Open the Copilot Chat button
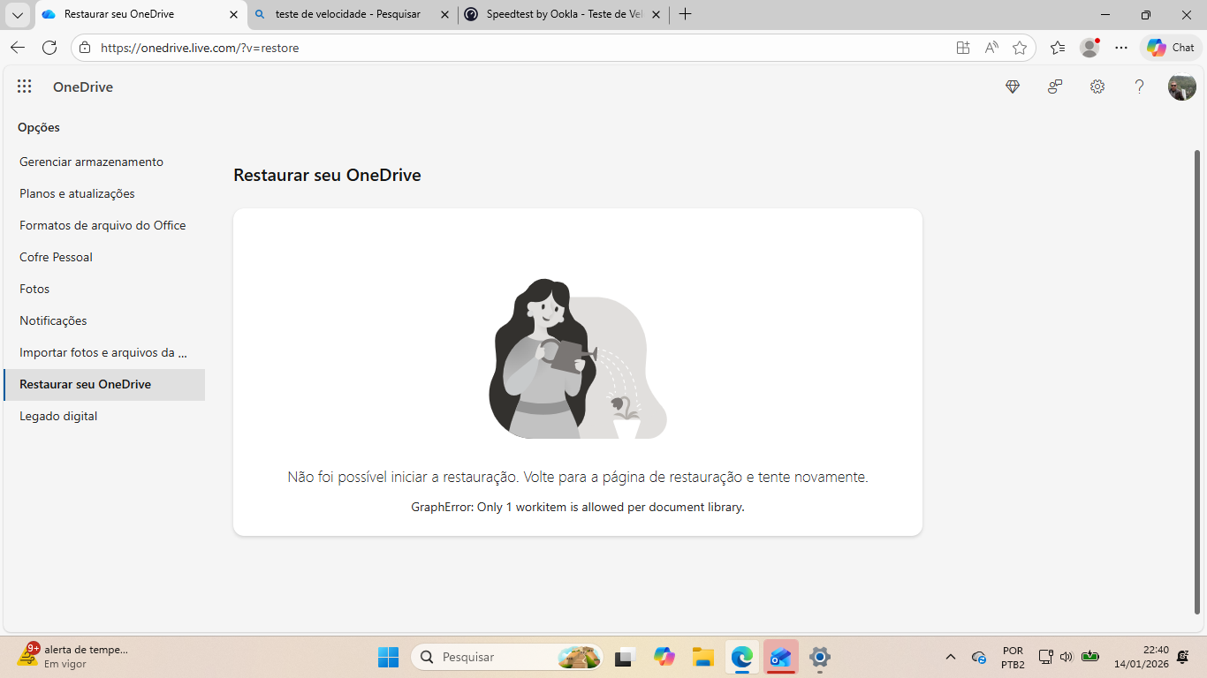Image resolution: width=1207 pixels, height=678 pixels. coord(1171,48)
